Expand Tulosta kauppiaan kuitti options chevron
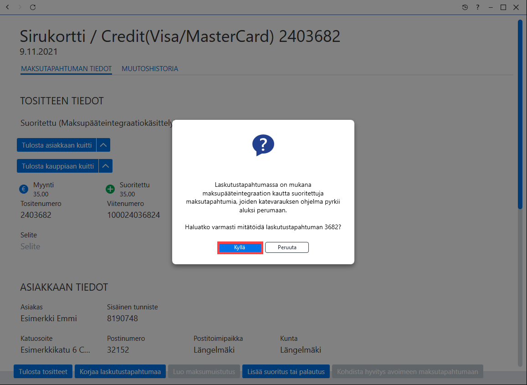 click(106, 166)
